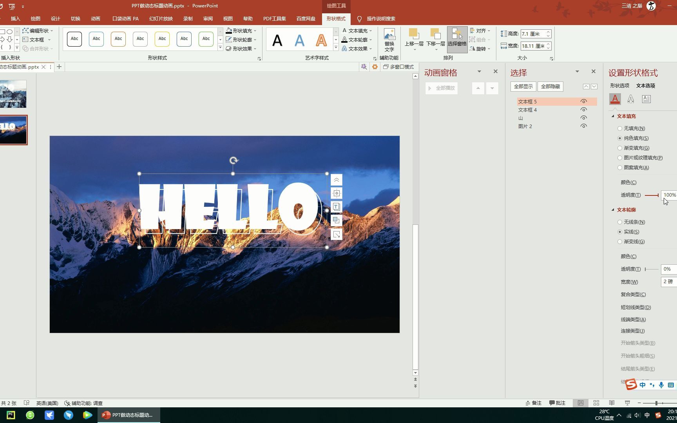Click the layer-order quick icon beside the slide
The width and height of the screenshot is (677, 423).
click(x=337, y=221)
